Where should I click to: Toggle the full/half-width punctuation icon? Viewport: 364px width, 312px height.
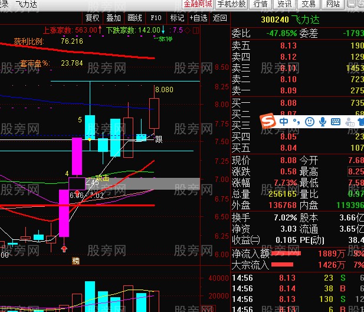[296, 121]
